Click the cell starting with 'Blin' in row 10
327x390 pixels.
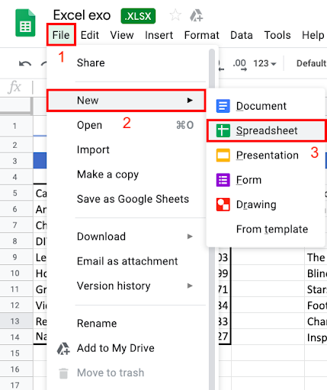(316, 273)
